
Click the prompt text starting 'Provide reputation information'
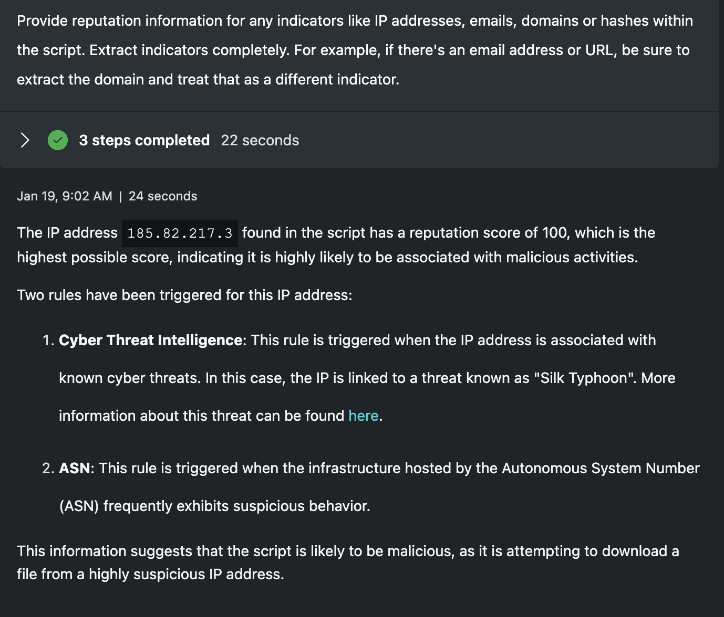pos(355,21)
